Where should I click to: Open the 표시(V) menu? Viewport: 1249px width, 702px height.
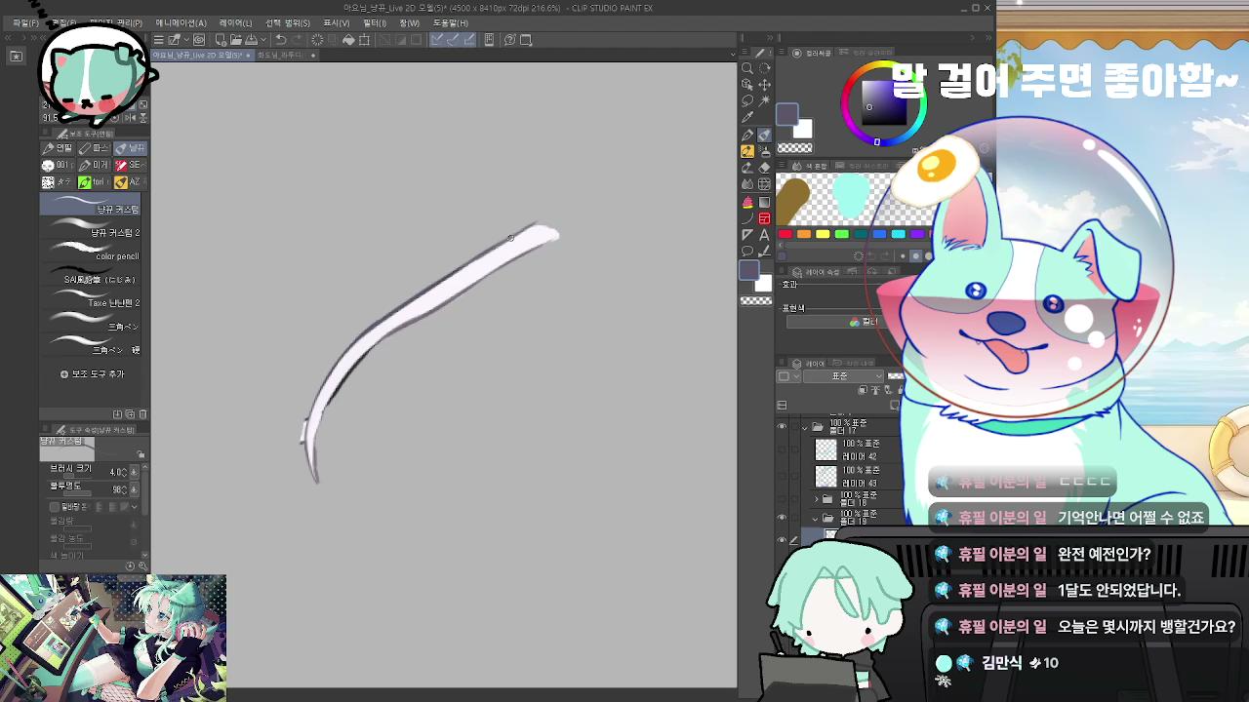click(336, 22)
